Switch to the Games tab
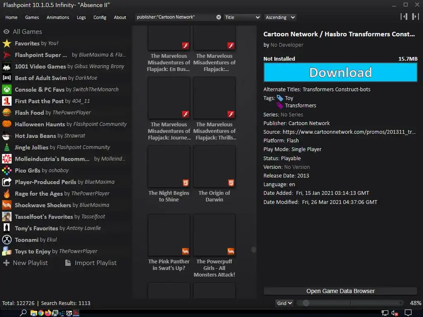423x317 pixels. [32, 17]
